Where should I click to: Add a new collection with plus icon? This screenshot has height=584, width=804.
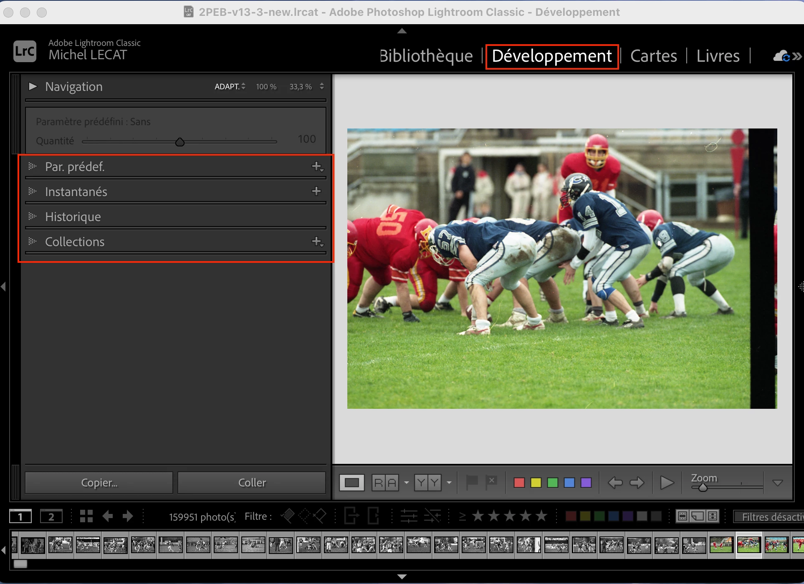(317, 242)
